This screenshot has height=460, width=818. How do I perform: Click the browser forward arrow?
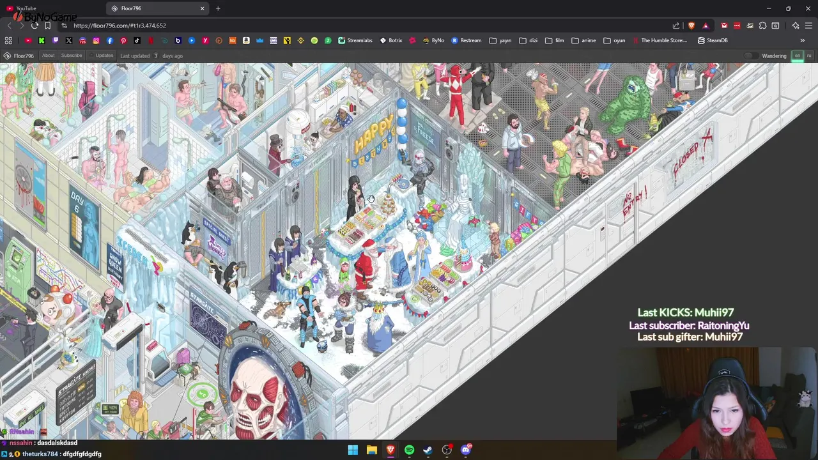point(22,26)
